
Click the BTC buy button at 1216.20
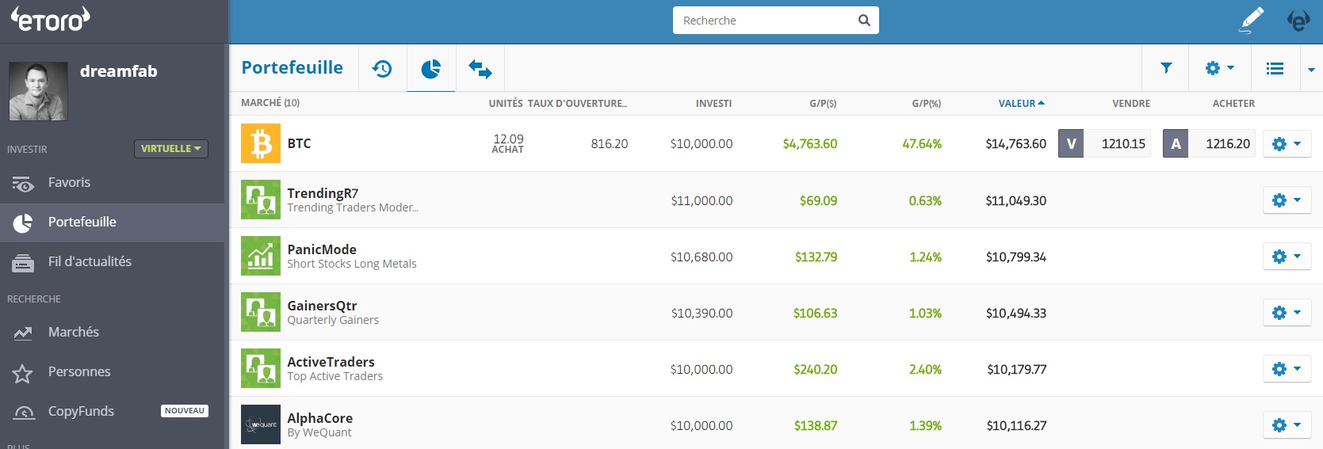pos(1209,143)
